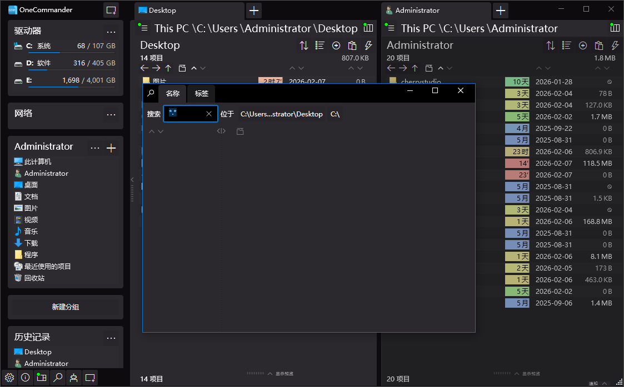Screen dimensions: 624x387
Task: Toggle dual-pane layout button in bottom toolbar
Action: pyautogui.click(x=41, y=378)
